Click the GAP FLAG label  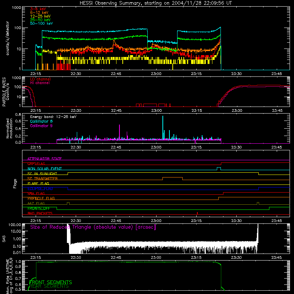[36, 164]
